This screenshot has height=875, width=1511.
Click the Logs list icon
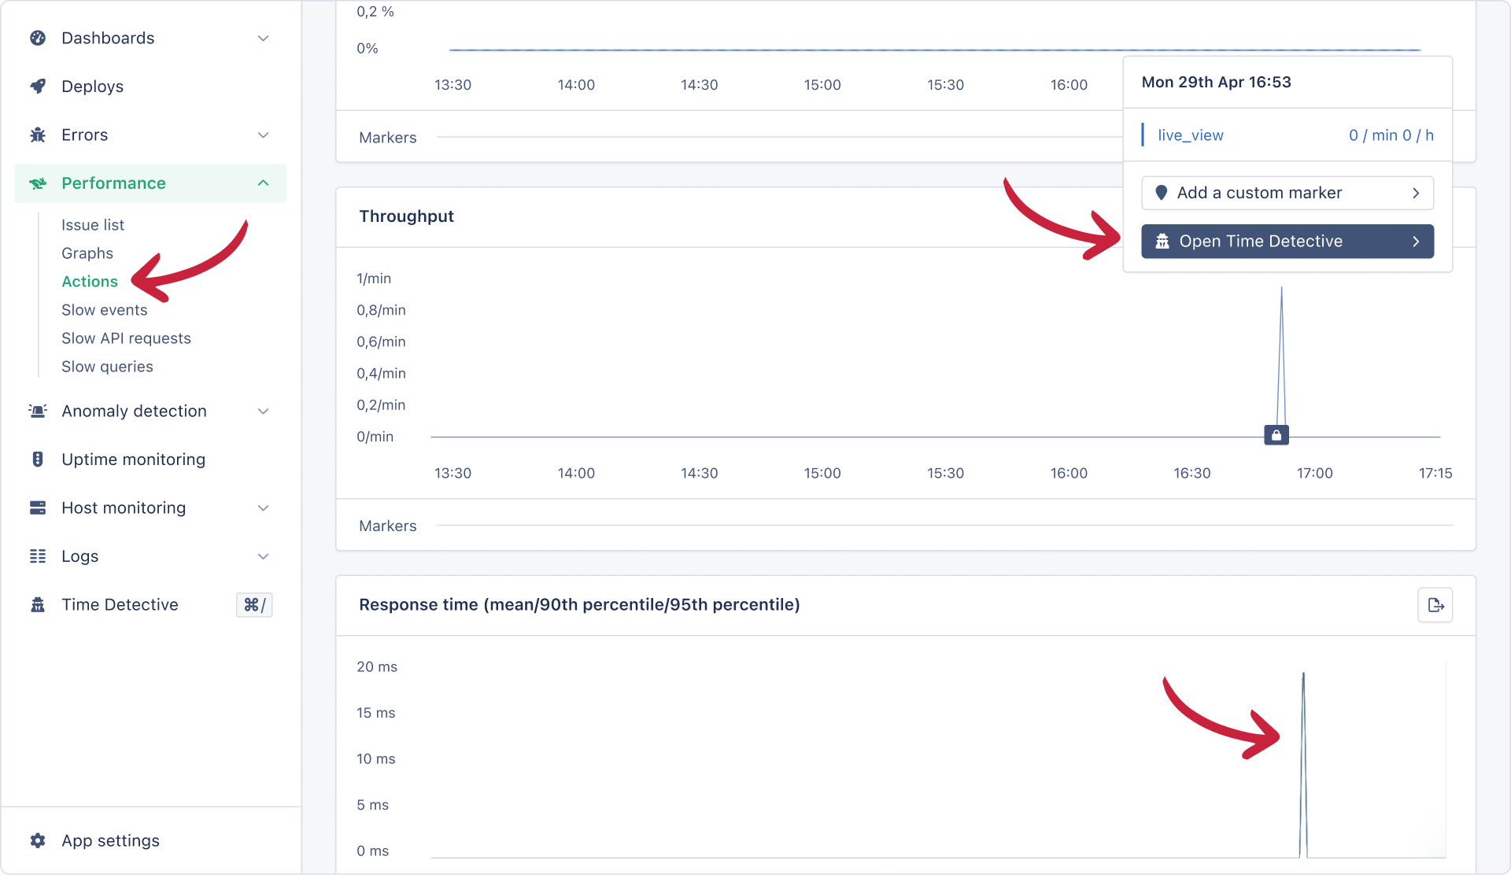coord(38,556)
